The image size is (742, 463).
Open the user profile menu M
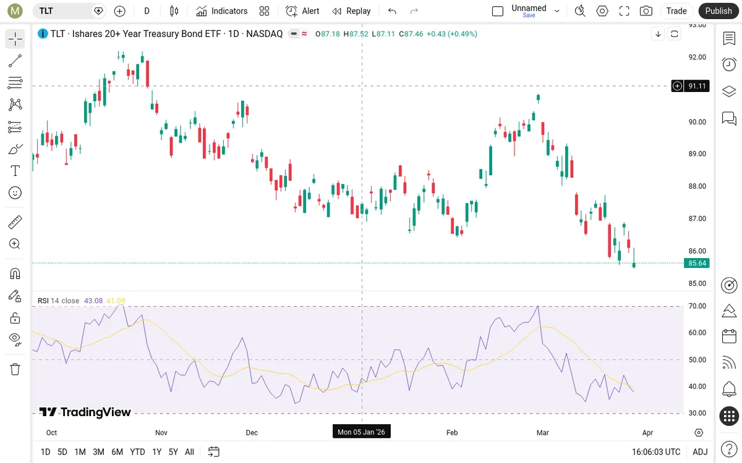click(15, 10)
